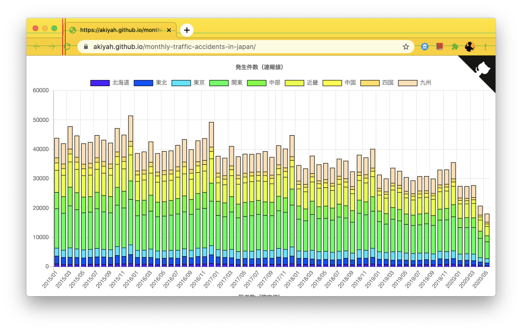The image size is (522, 331).
Task: Open the red book extension icon
Action: tap(440, 47)
